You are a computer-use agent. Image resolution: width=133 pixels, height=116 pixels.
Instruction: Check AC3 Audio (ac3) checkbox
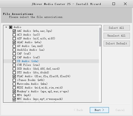click(x=14, y=35)
